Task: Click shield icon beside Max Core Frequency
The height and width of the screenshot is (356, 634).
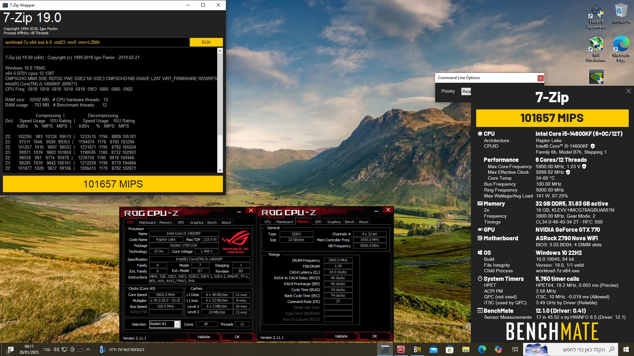Action: 584,166
